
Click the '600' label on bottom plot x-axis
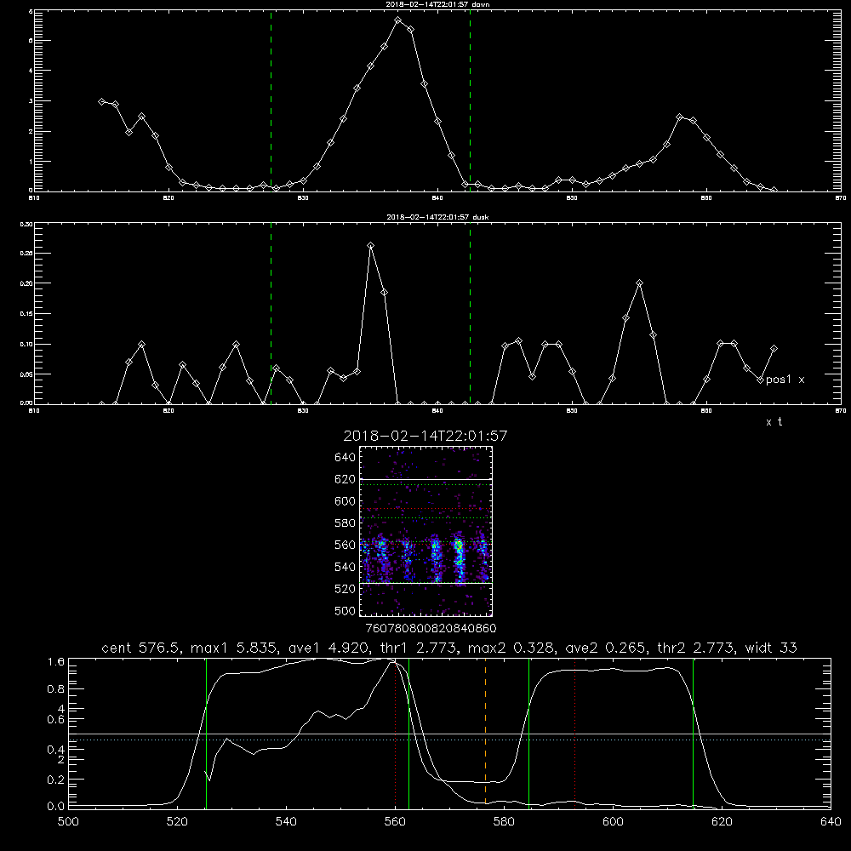pos(613,822)
